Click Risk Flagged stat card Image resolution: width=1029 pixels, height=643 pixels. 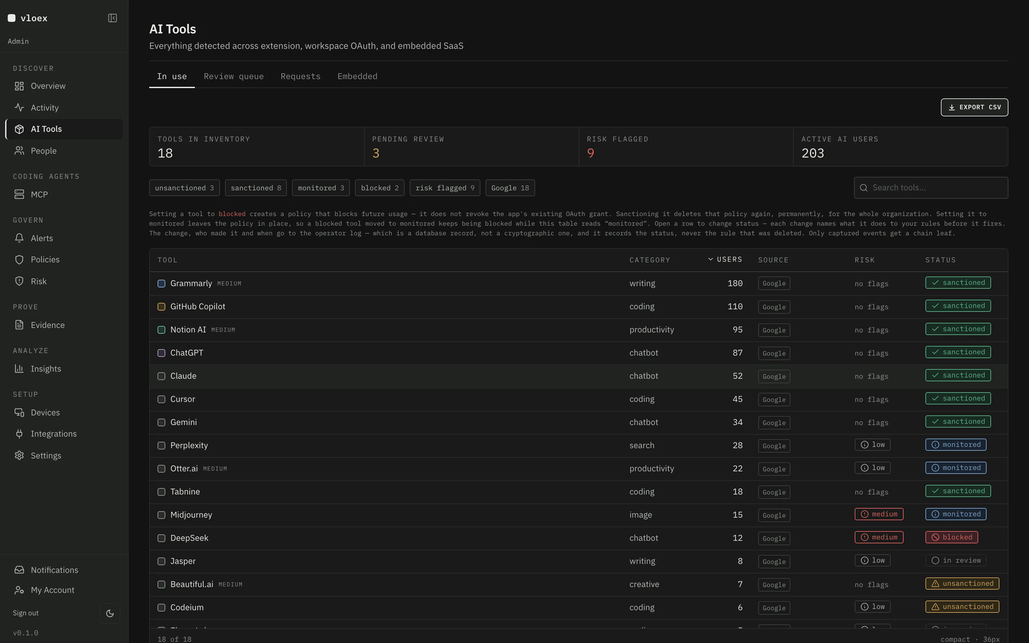click(x=686, y=147)
